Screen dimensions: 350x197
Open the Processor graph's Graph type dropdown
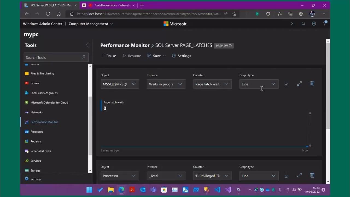coord(259,176)
